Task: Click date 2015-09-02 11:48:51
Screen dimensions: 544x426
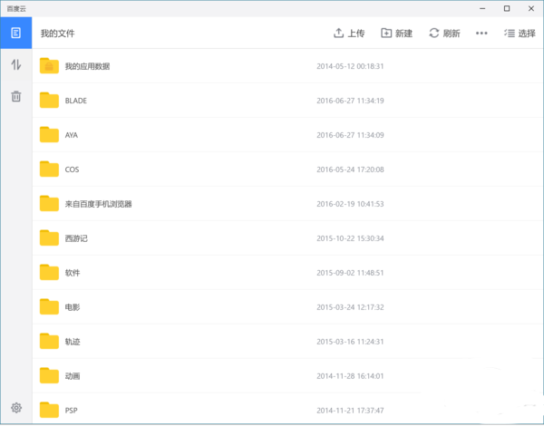Action: 350,273
